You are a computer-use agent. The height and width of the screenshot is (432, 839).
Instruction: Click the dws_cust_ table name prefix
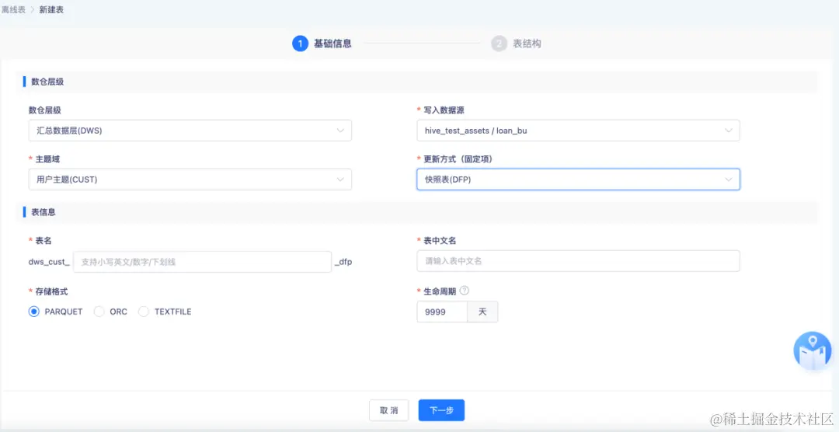[49, 262]
